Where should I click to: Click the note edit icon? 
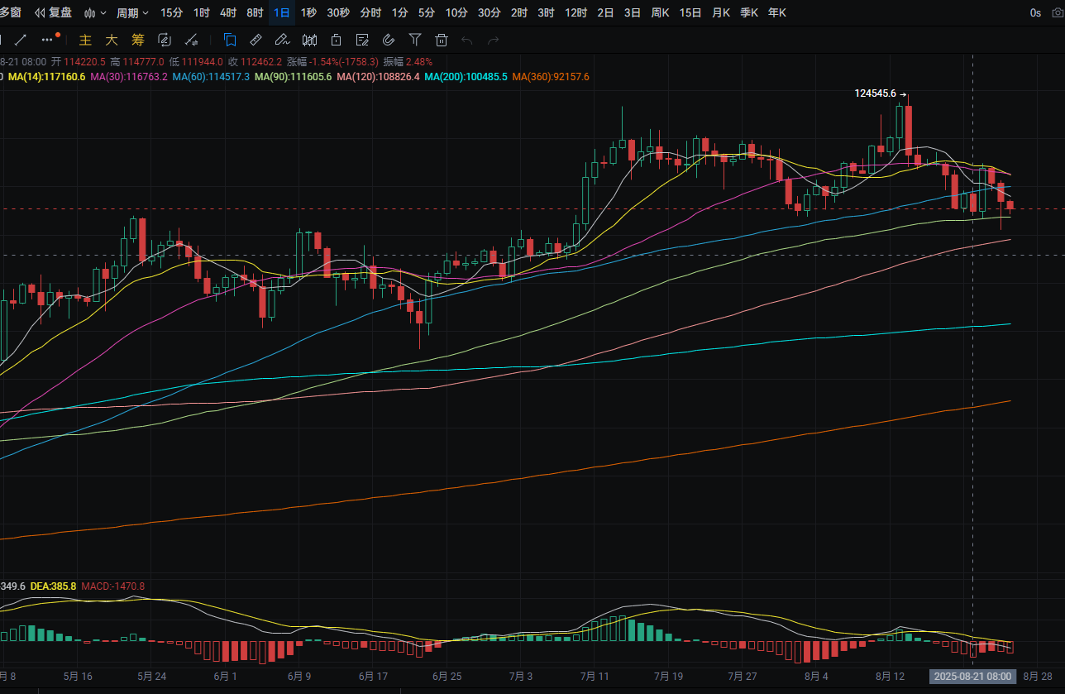(361, 40)
